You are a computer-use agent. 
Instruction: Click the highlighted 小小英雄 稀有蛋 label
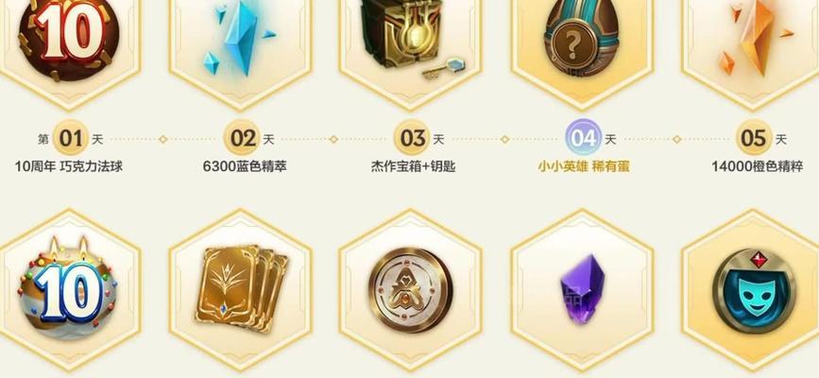[x=584, y=166]
